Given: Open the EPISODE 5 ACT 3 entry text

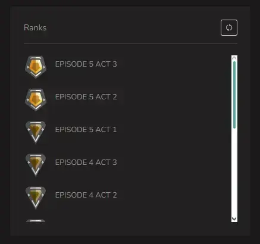Looking at the screenshot, I should pos(86,64).
